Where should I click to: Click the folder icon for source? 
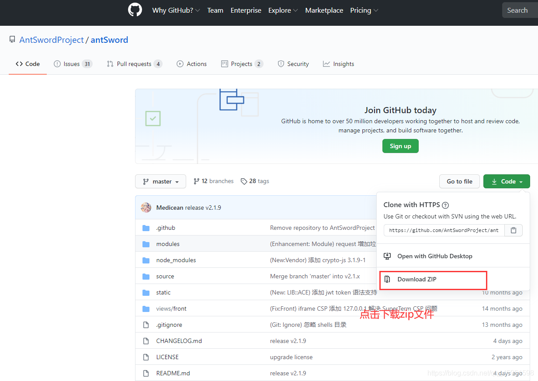pos(146,276)
